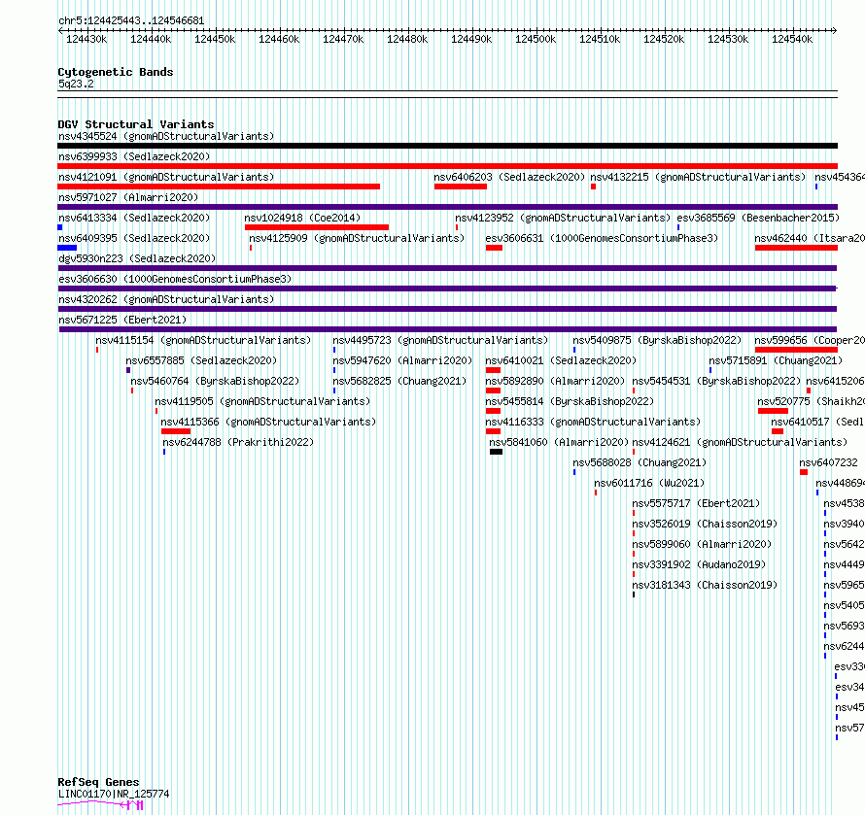Open nsv4124621 gnomADStructuralVariants label

740,442
